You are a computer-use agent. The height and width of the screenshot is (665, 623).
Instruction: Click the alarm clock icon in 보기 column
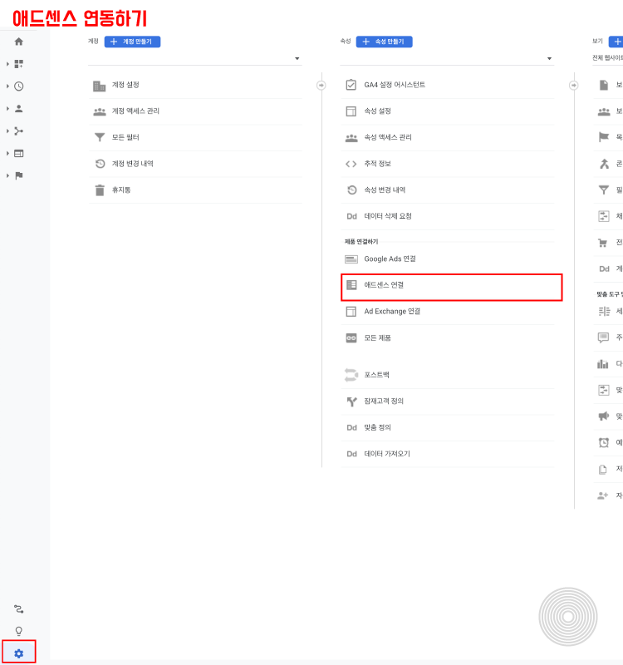pyautogui.click(x=604, y=442)
